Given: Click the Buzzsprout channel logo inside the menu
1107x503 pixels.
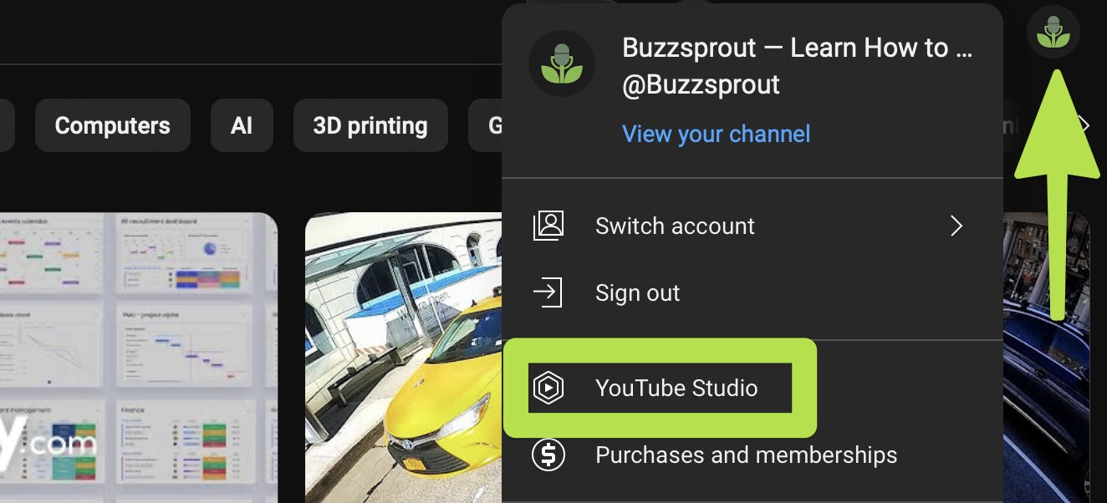Looking at the screenshot, I should coord(562,64).
